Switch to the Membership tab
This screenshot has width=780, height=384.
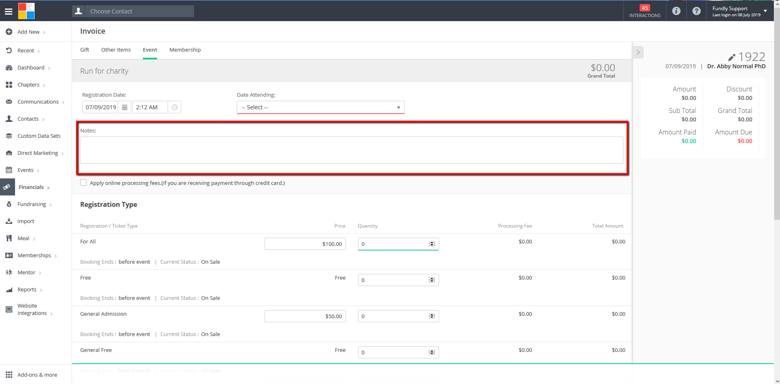(185, 50)
